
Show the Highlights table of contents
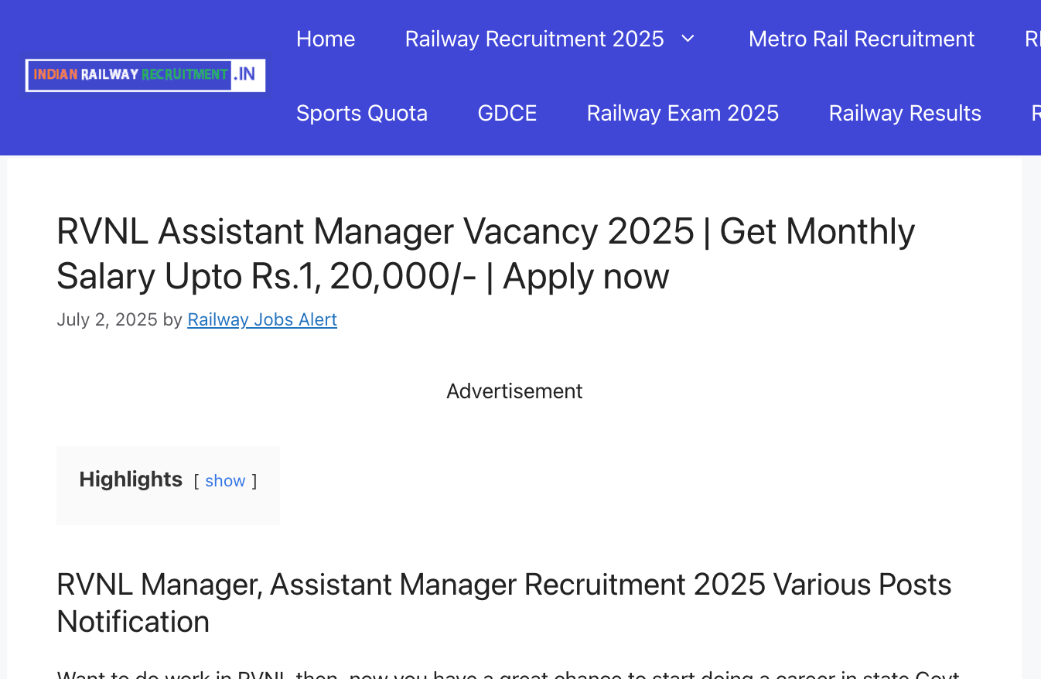pos(225,481)
